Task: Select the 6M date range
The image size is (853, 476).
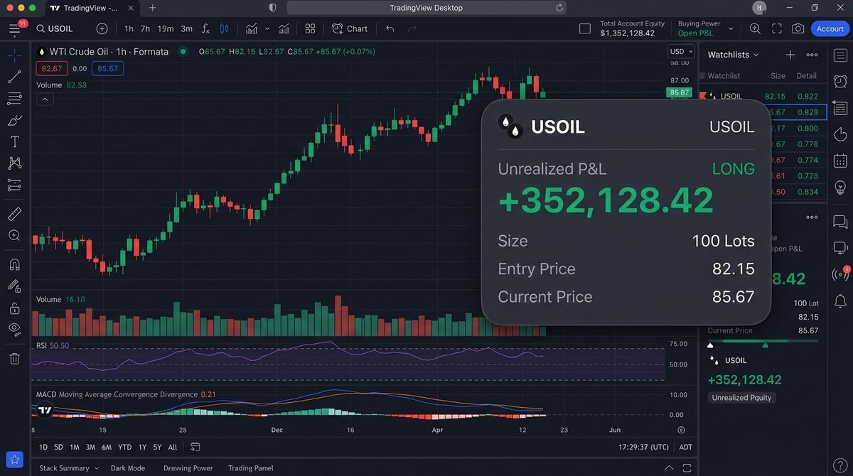Action: [x=107, y=448]
